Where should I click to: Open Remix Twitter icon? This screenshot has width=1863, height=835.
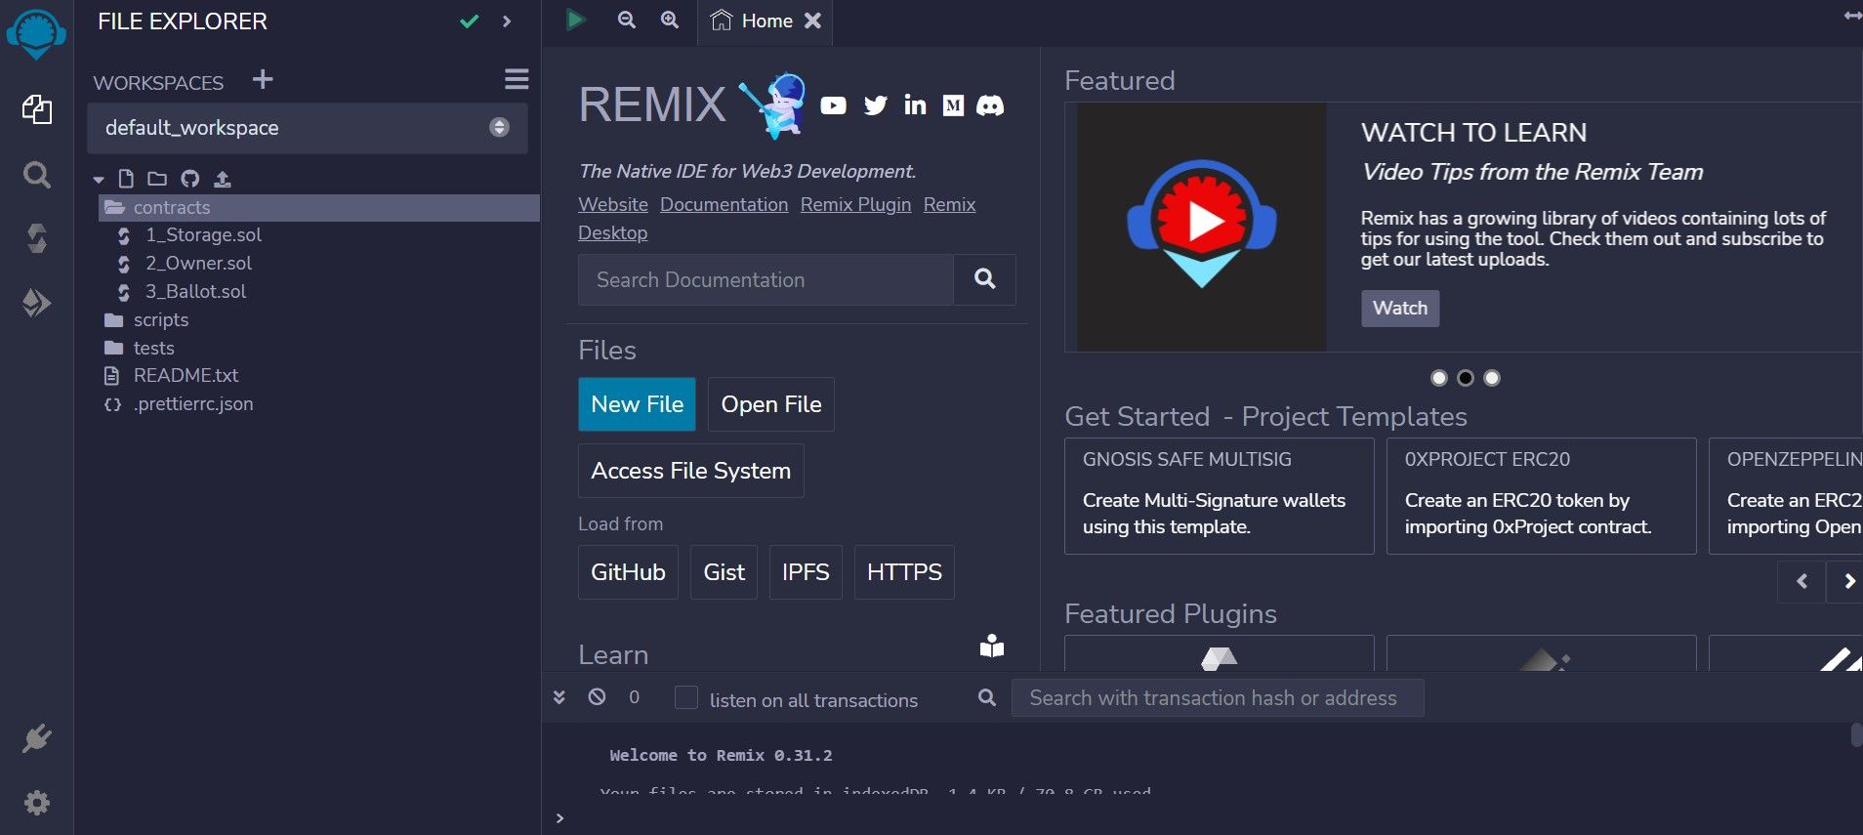click(x=876, y=105)
